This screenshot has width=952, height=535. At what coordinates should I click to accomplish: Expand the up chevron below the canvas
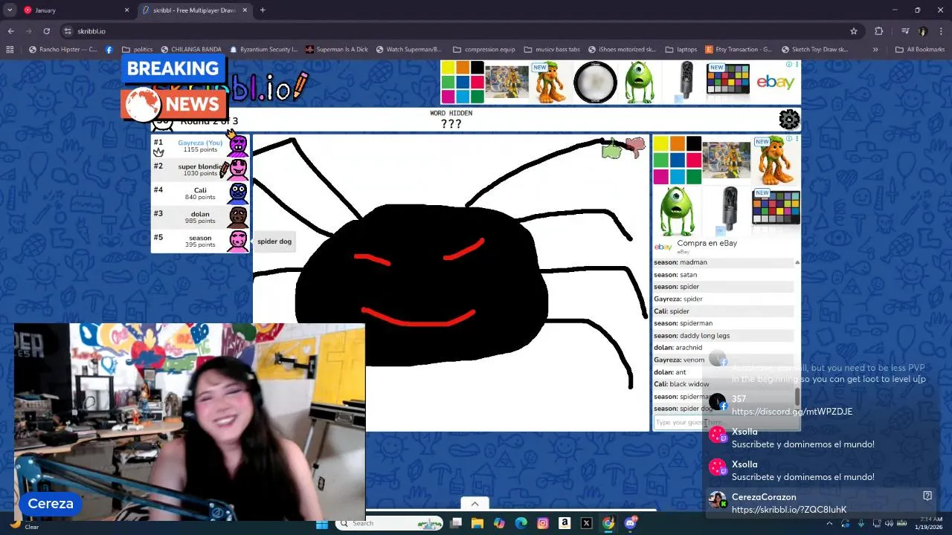pyautogui.click(x=475, y=503)
